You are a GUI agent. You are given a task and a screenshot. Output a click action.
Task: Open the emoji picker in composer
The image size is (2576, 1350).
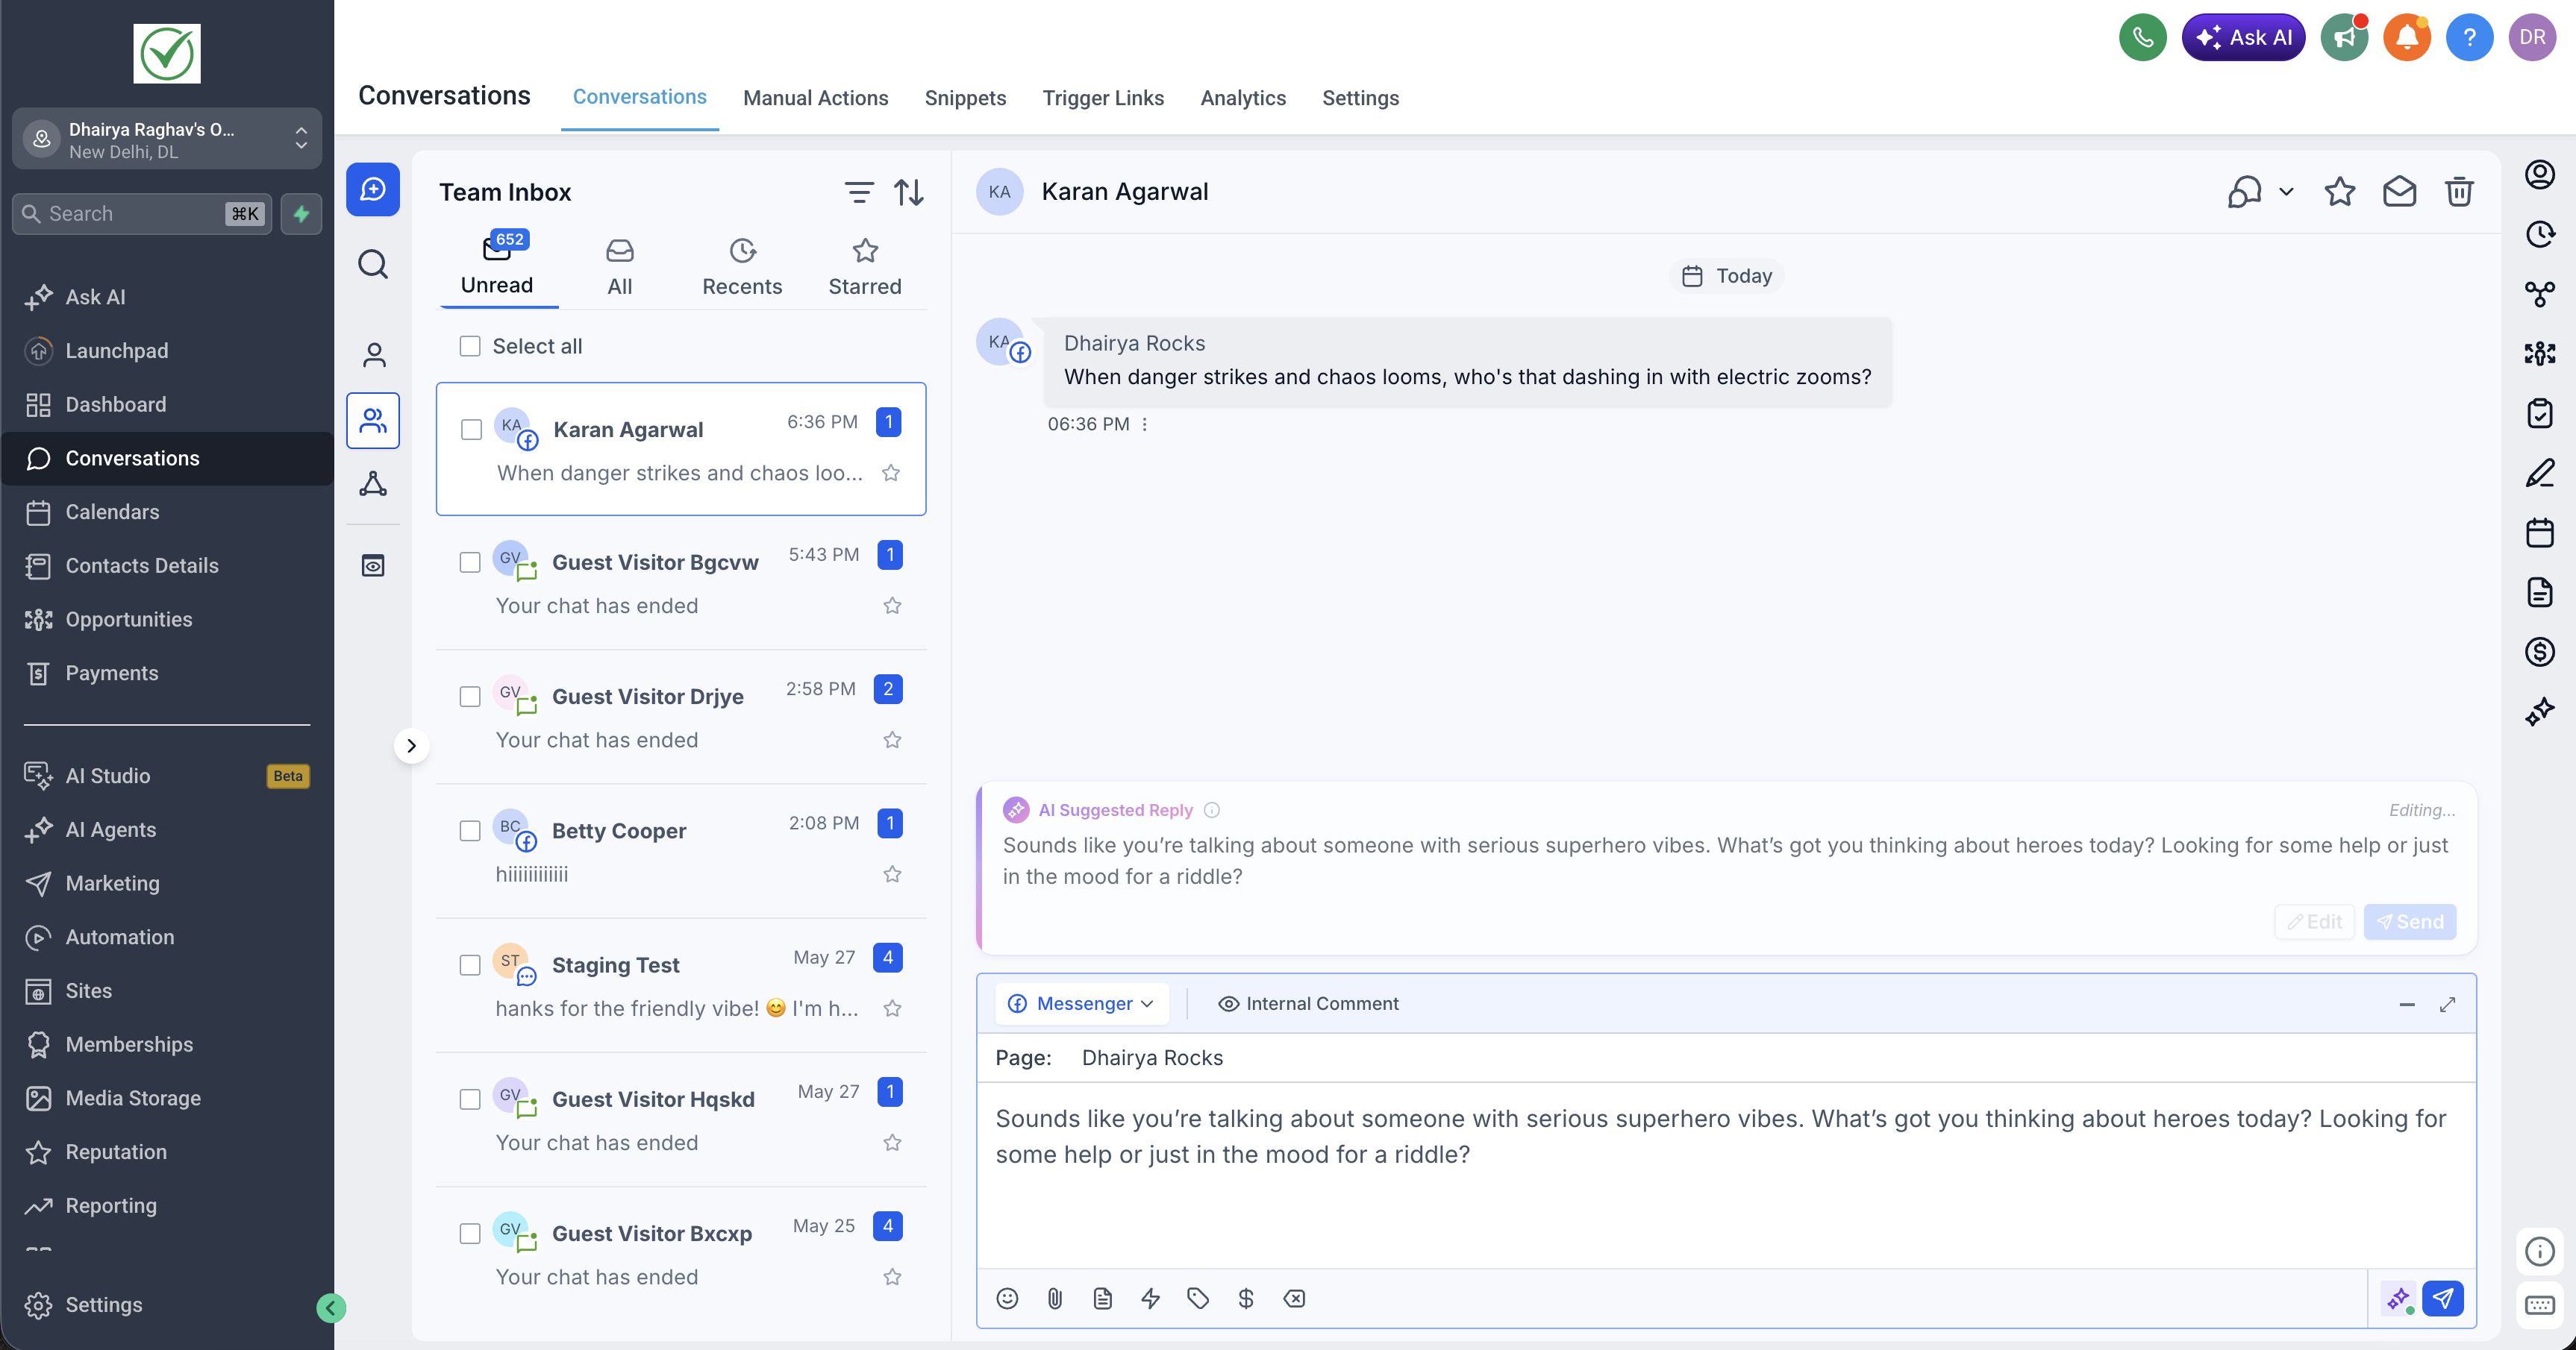point(1007,1297)
